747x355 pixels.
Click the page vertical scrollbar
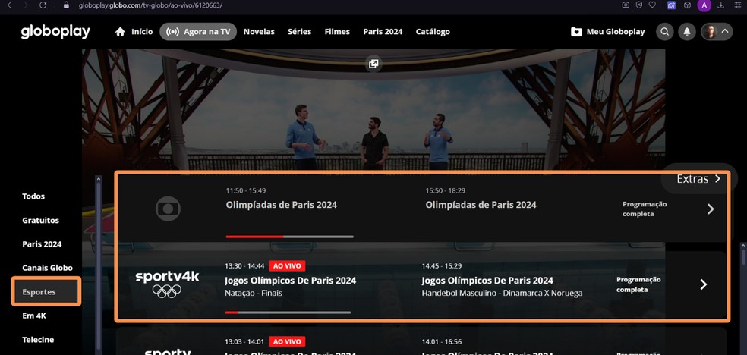point(744,256)
